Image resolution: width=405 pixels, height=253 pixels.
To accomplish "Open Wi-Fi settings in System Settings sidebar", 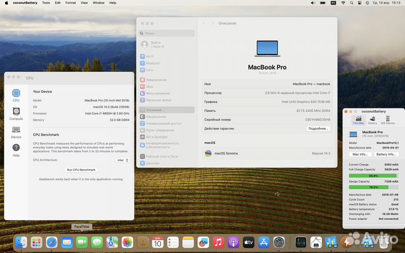I will pyautogui.click(x=147, y=56).
